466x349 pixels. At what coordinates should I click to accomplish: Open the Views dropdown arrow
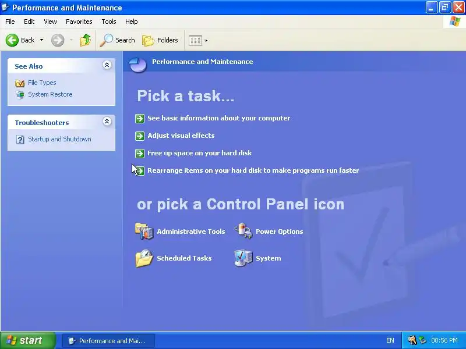tap(206, 41)
